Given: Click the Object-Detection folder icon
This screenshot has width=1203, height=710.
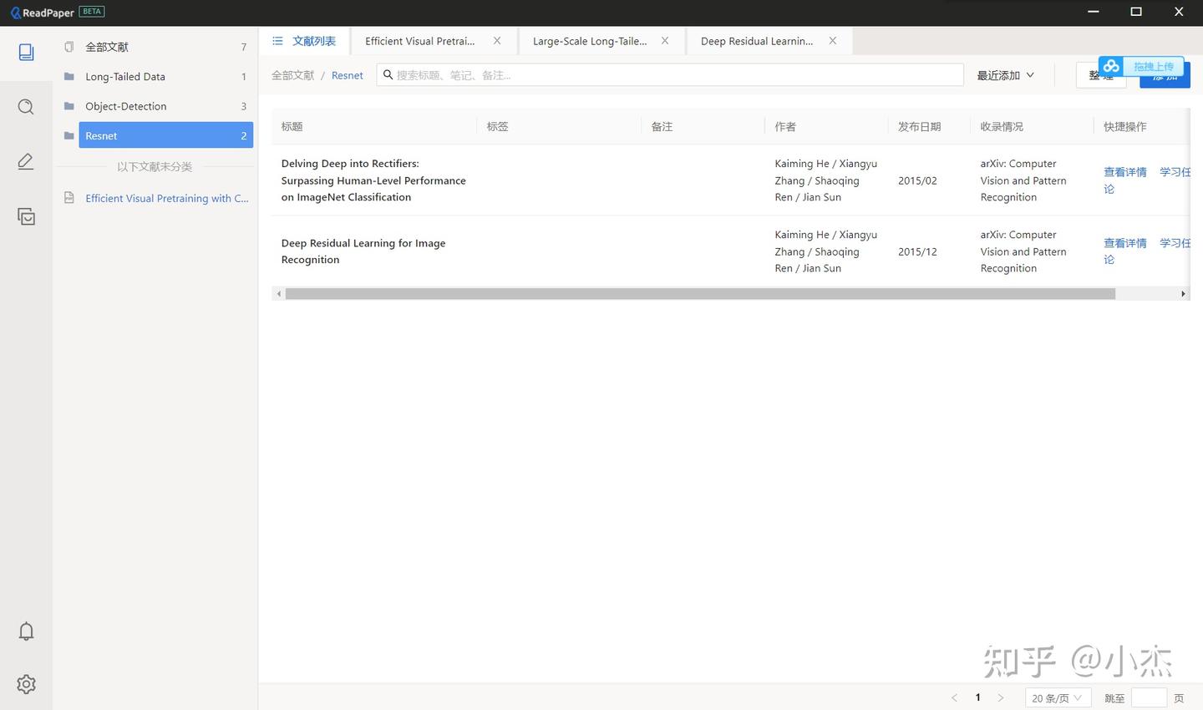Looking at the screenshot, I should pyautogui.click(x=69, y=106).
